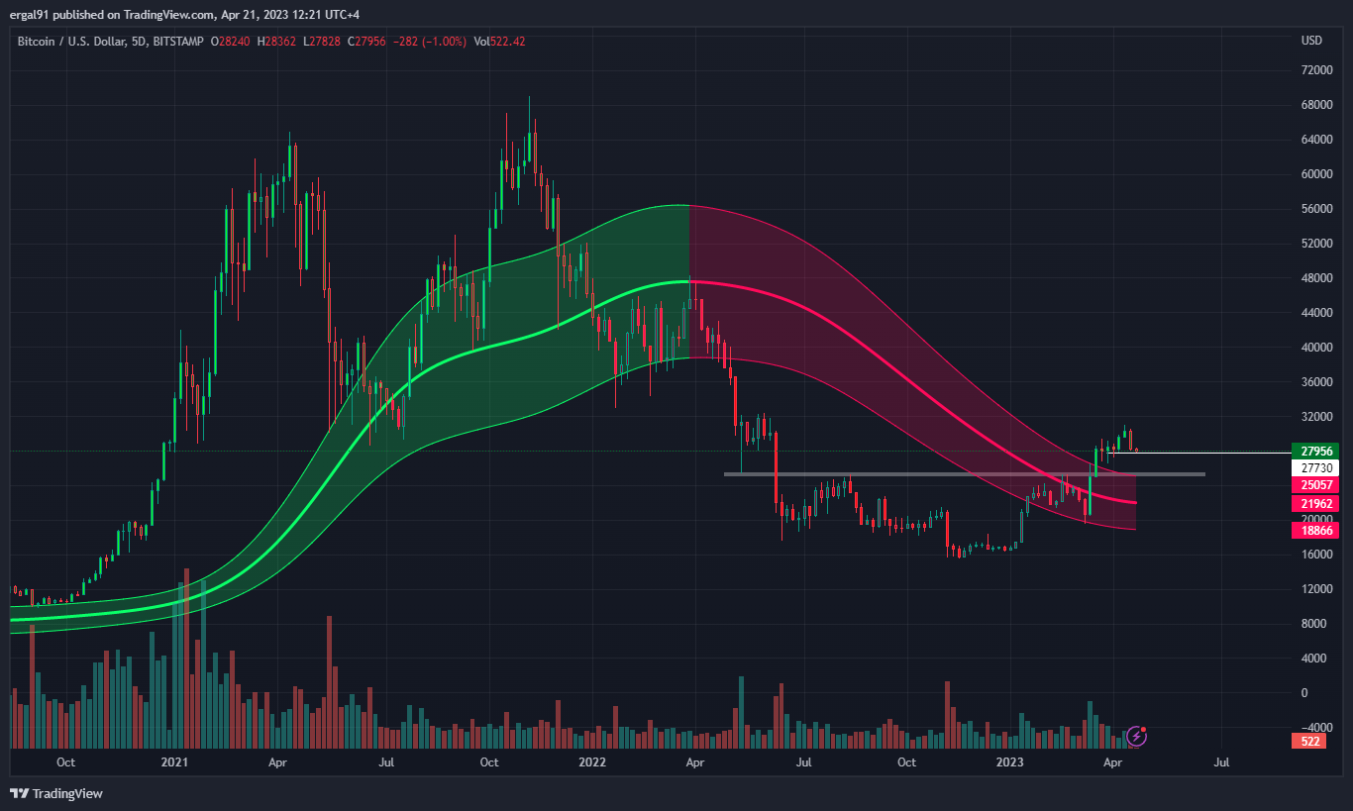
Task: Click the red 18866 lower band tag
Action: coord(1315,530)
